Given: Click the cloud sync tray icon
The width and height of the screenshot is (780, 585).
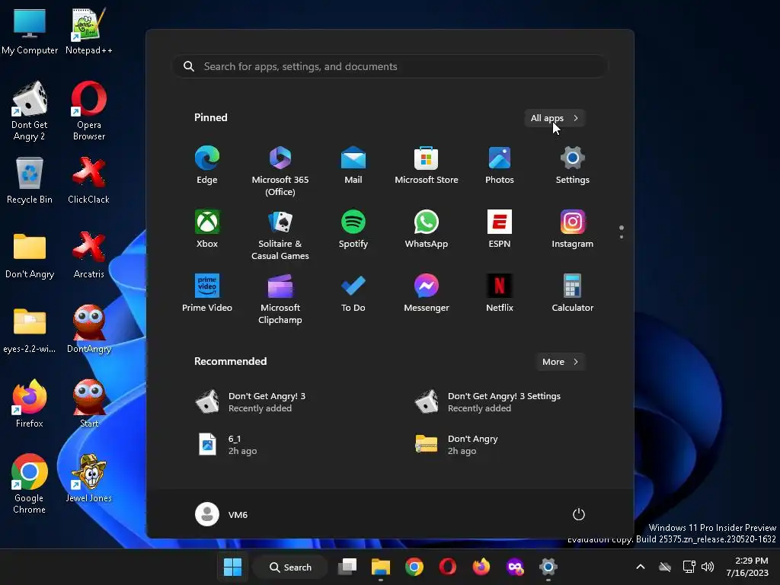Looking at the screenshot, I should coord(664,567).
